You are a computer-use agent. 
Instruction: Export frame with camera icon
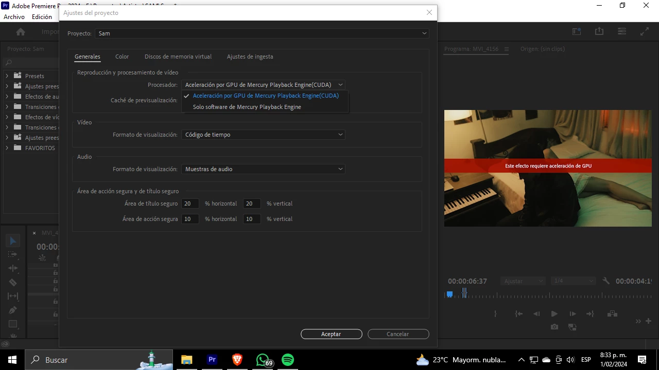pos(554,327)
